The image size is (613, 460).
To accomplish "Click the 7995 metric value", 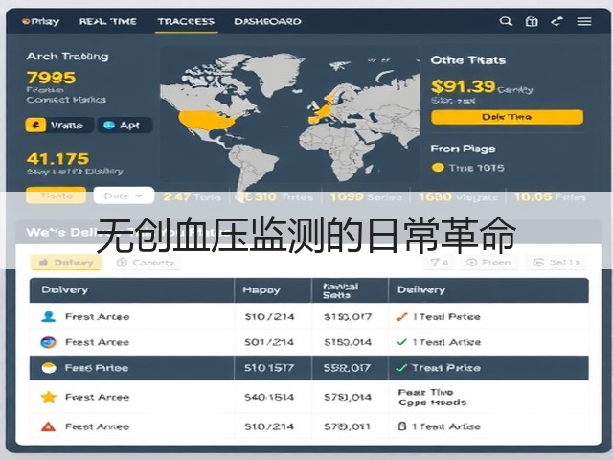I will tap(51, 78).
